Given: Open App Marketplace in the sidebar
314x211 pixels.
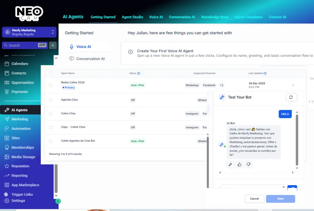Looking at the screenshot, I should [x=25, y=185].
